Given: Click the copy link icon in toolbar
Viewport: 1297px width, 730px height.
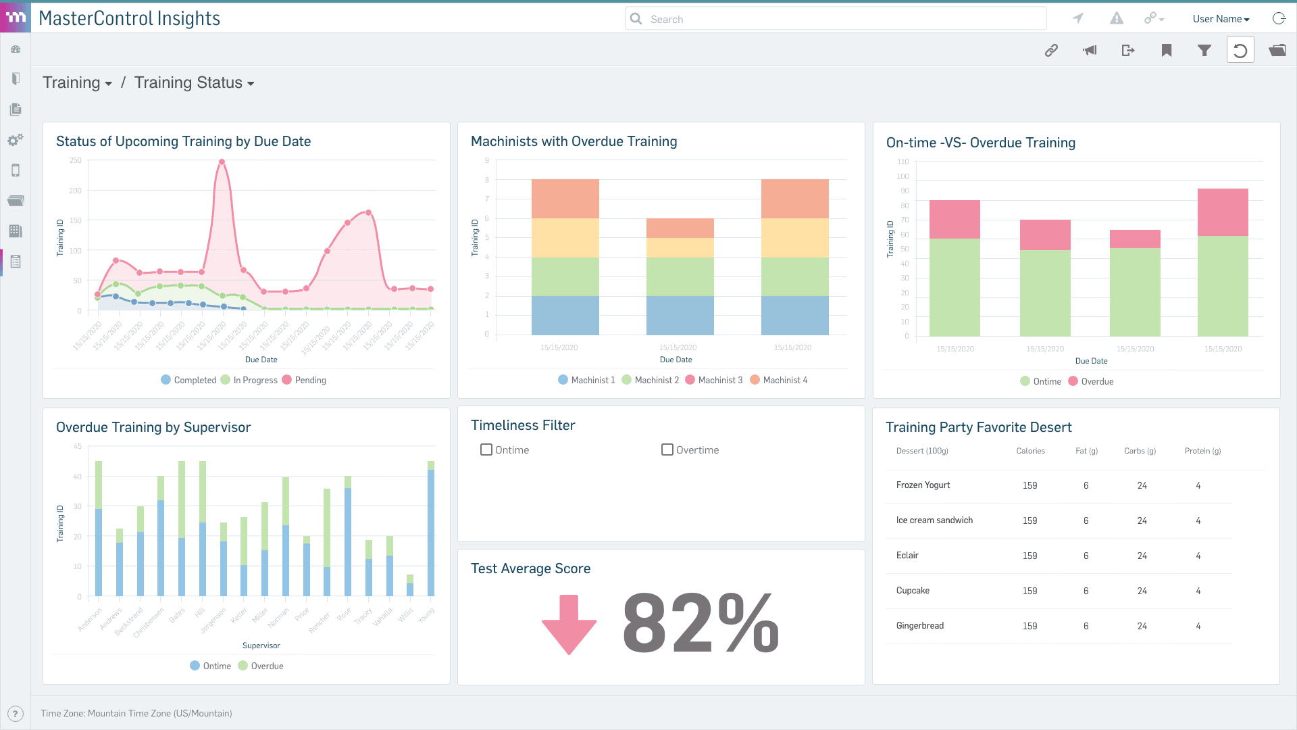Looking at the screenshot, I should 1051,50.
